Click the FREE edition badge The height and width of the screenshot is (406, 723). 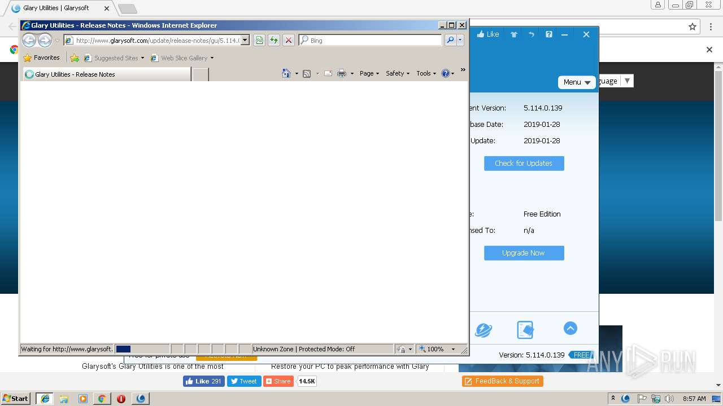[582, 355]
